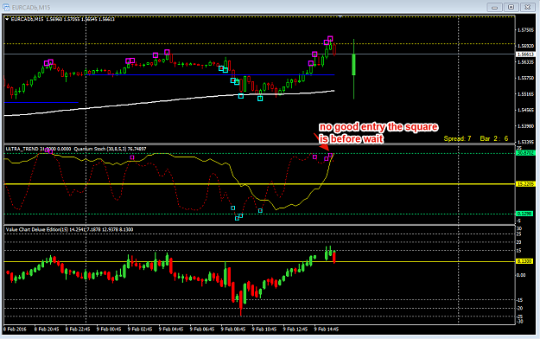Select the Value Chart Deluxe Edition(15) label
Screen dimensions: 540x339
point(69,230)
